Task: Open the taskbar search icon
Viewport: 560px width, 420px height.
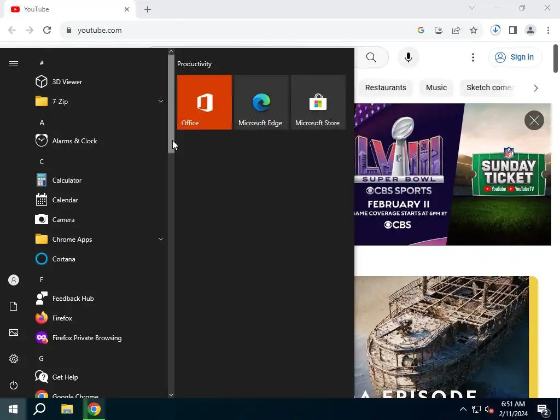Action: [x=39, y=409]
